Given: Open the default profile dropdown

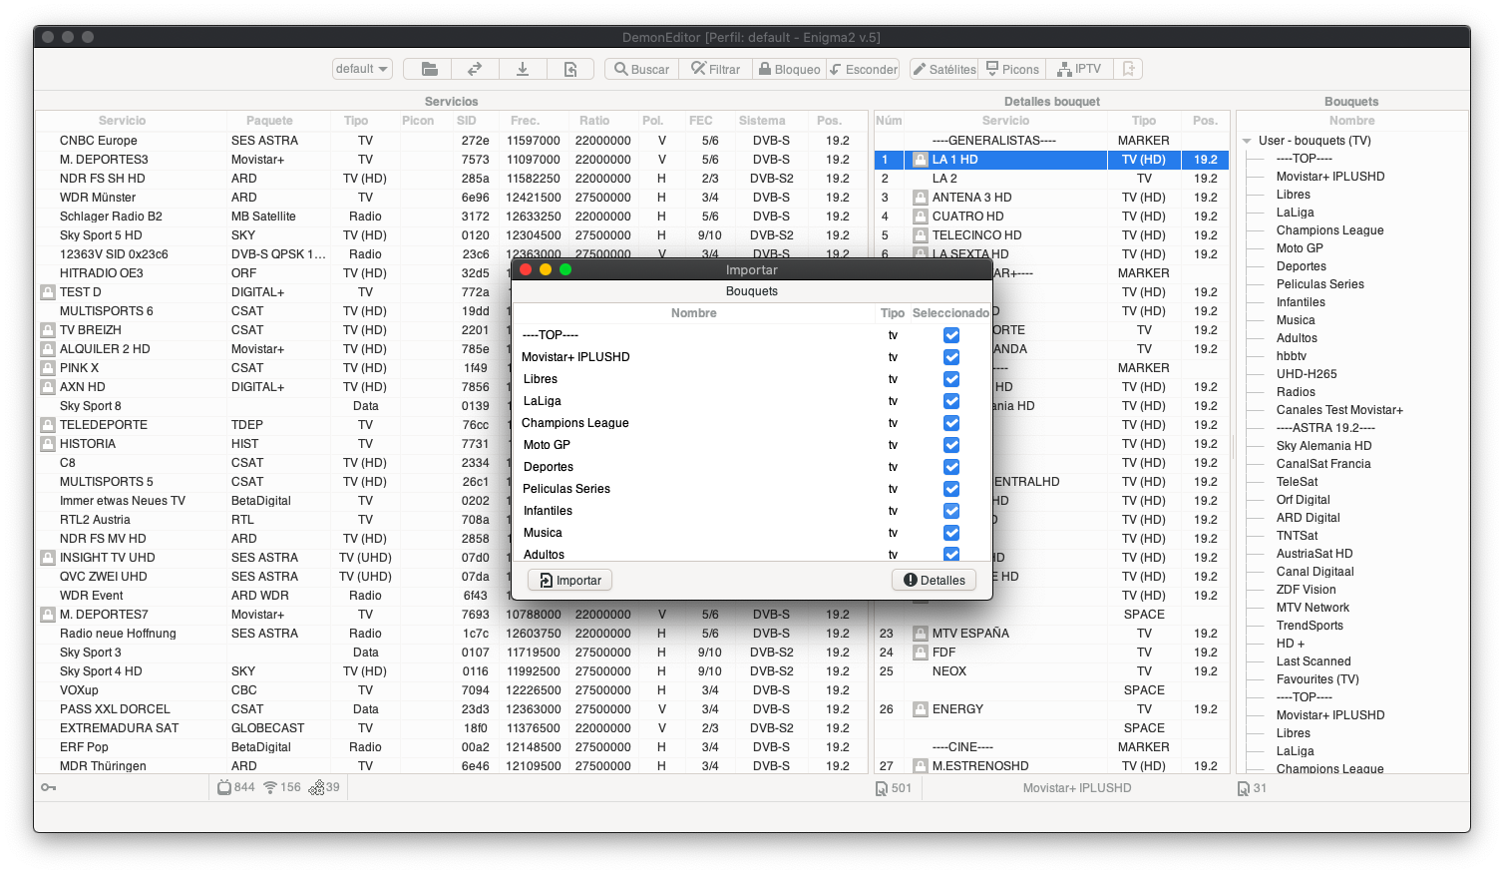Looking at the screenshot, I should [x=362, y=69].
